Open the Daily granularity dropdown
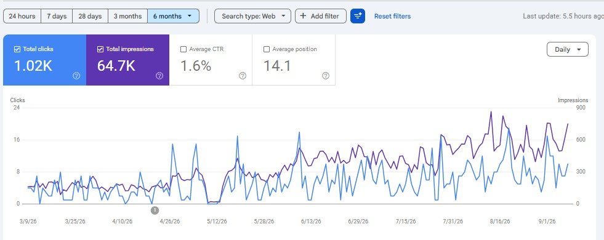 click(568, 49)
